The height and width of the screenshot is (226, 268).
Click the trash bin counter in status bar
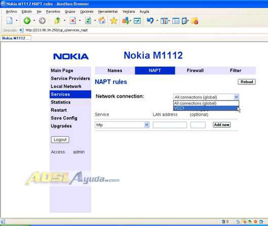tap(225, 221)
